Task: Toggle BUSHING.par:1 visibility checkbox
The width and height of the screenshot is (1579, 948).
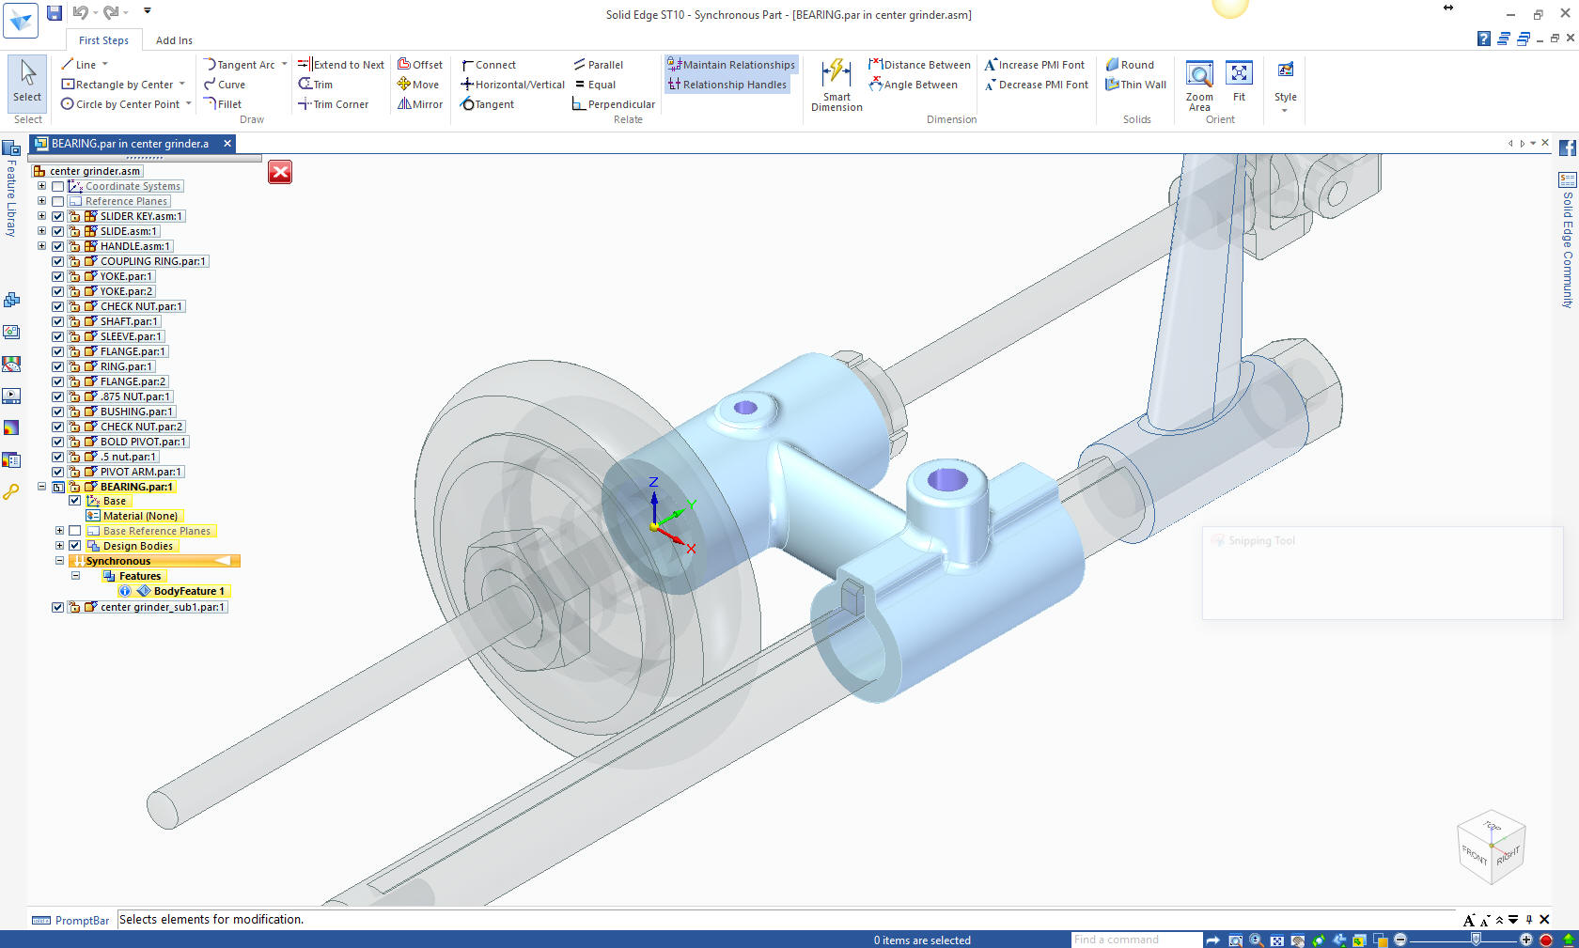Action: click(58, 412)
